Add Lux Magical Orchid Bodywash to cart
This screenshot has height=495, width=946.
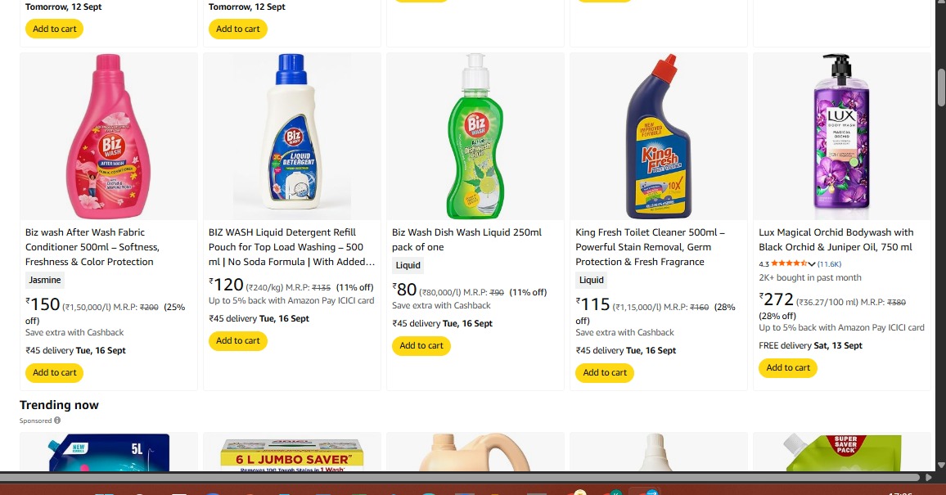tap(788, 368)
